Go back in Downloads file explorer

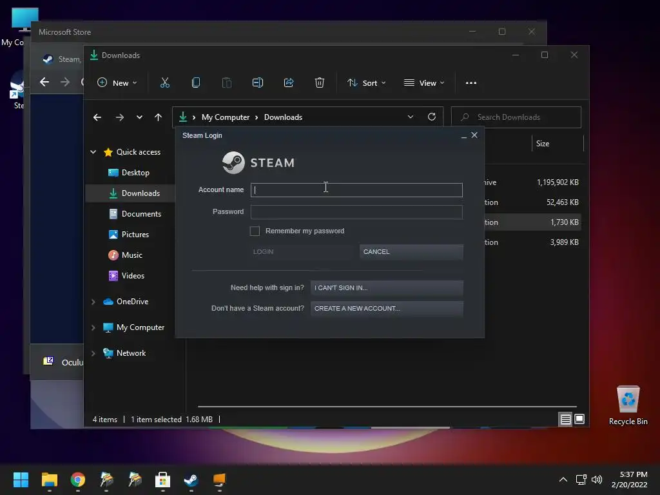click(x=97, y=117)
